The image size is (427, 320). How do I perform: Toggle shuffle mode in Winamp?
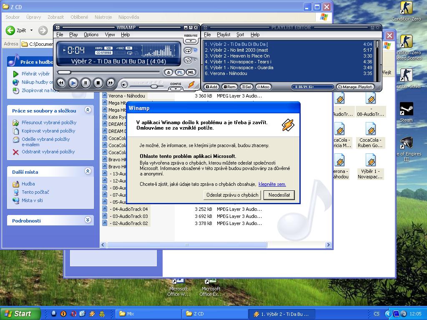point(188,60)
